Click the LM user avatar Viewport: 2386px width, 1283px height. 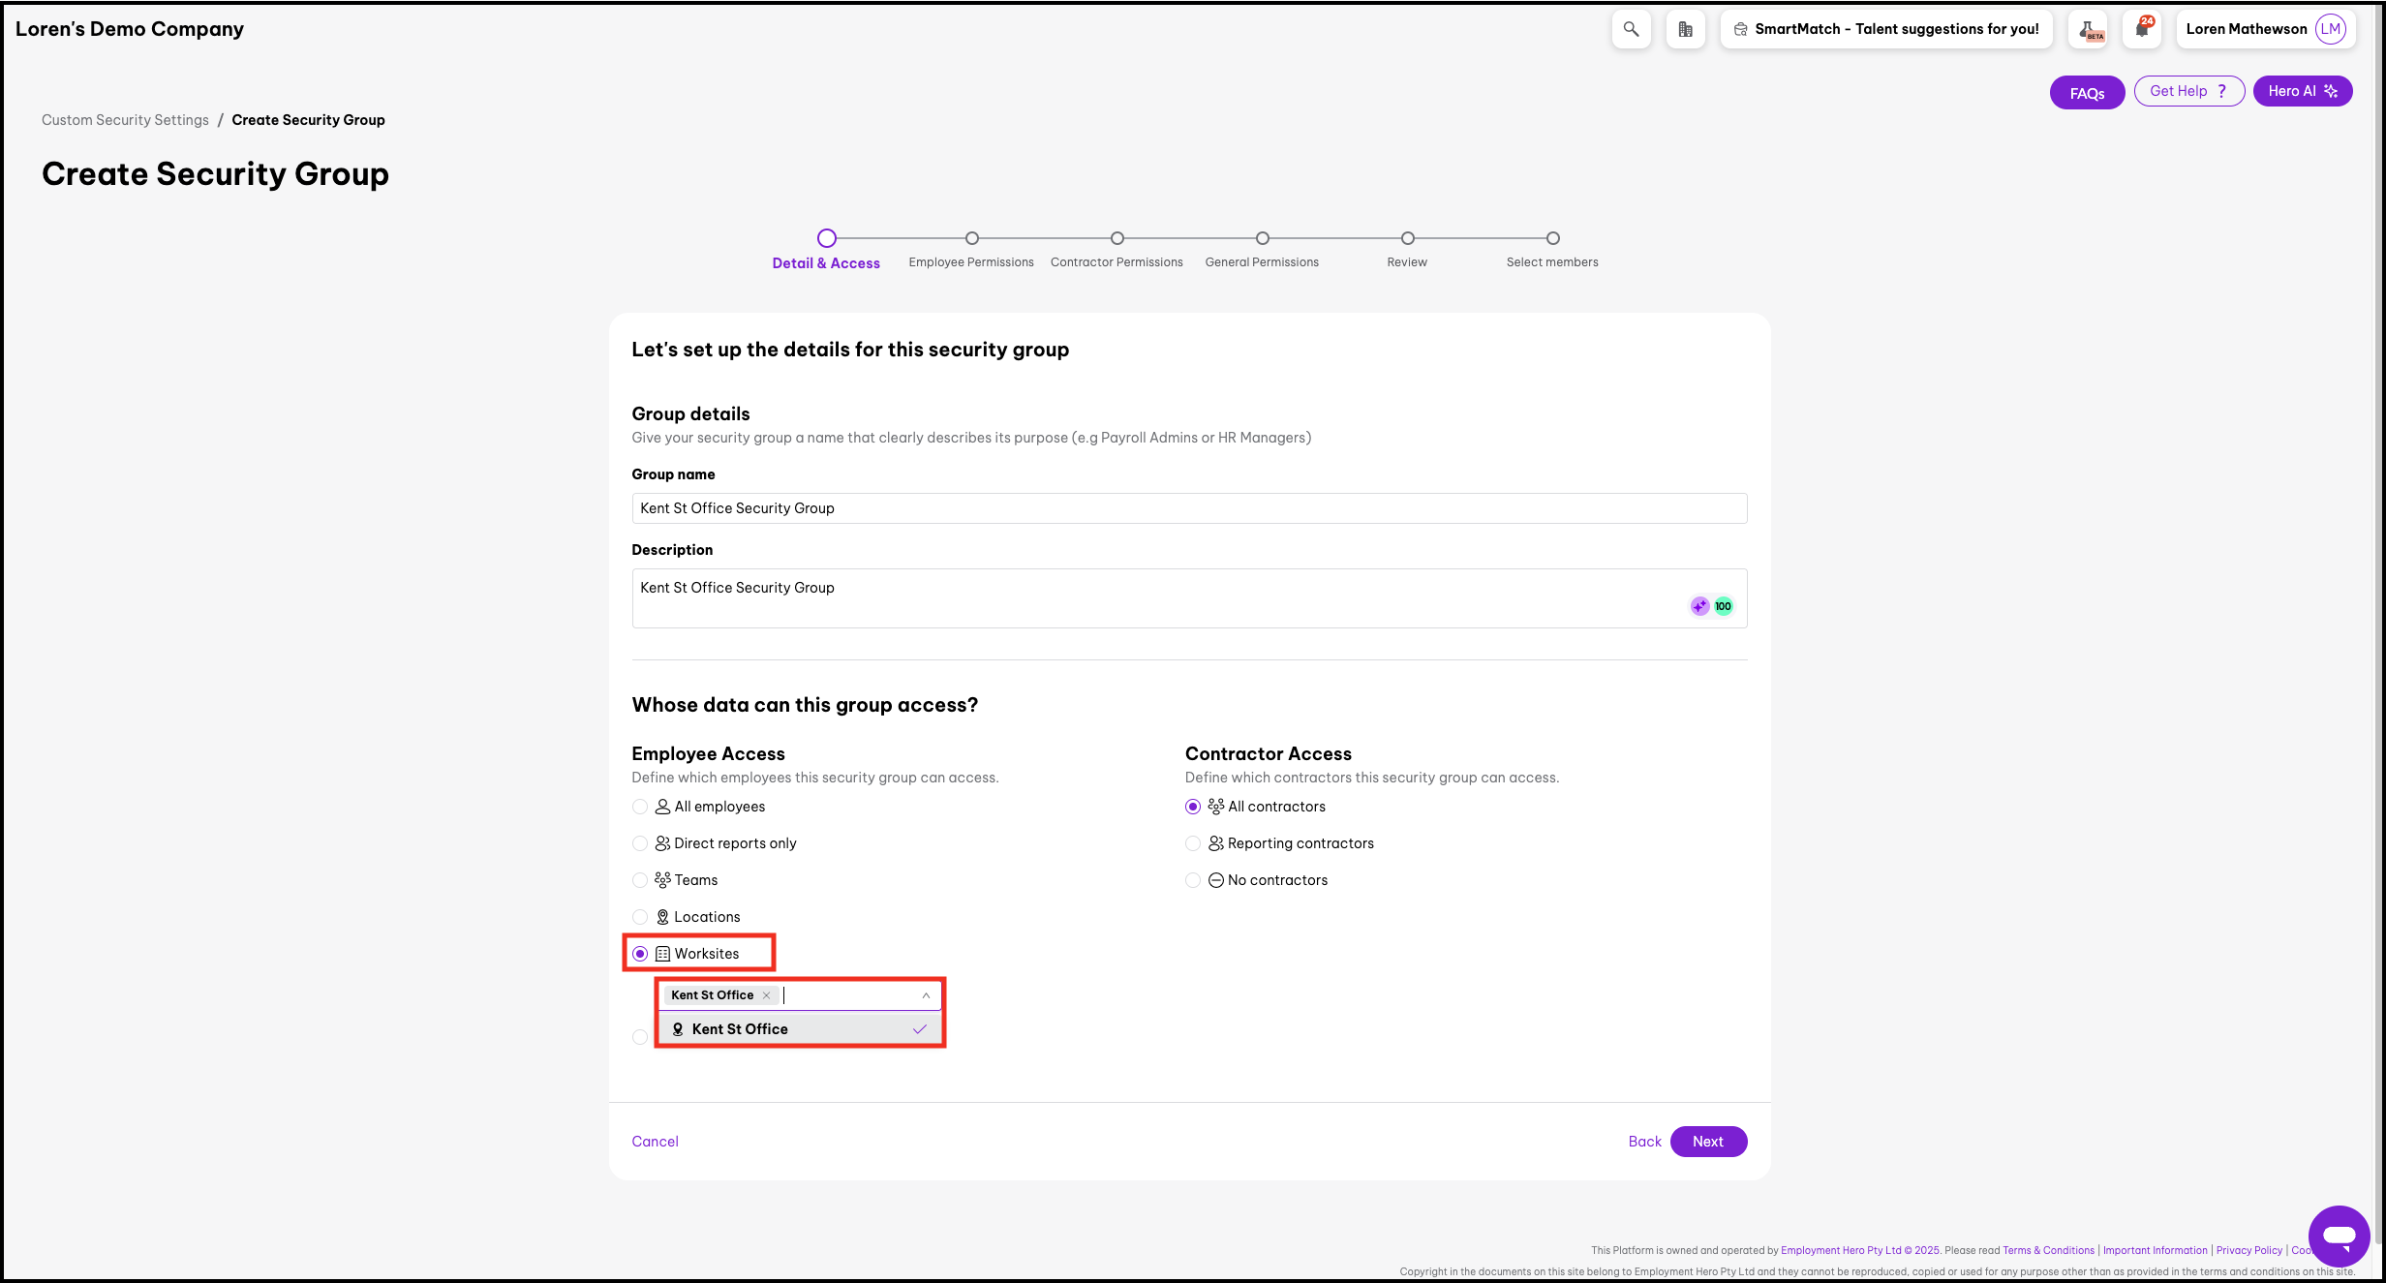coord(2330,29)
